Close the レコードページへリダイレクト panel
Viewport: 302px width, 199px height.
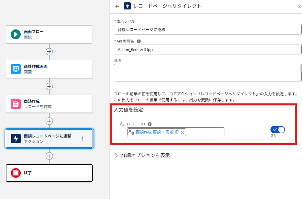click(299, 6)
